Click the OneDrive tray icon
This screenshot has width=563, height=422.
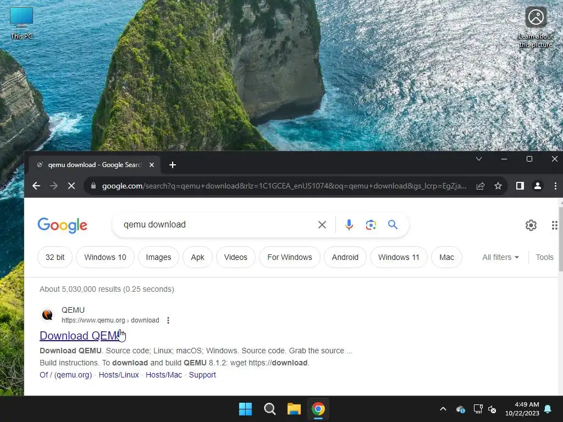point(461,409)
